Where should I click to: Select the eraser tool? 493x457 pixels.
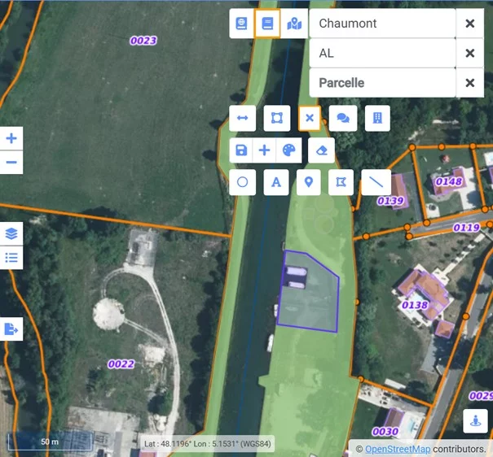(x=322, y=150)
